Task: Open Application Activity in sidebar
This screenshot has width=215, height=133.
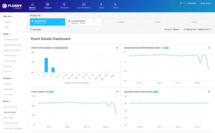Action: pos(12,50)
